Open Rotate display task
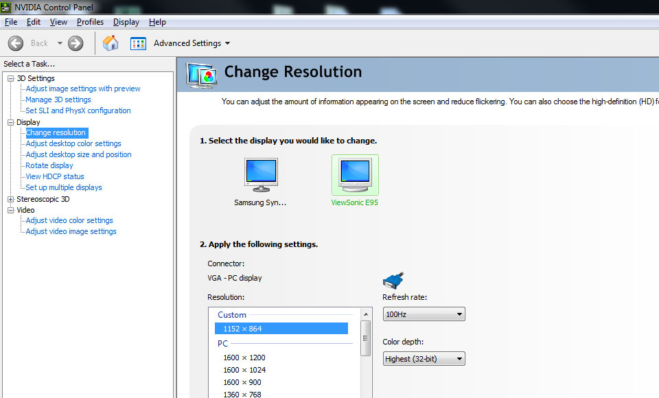659x398 pixels. click(x=49, y=165)
